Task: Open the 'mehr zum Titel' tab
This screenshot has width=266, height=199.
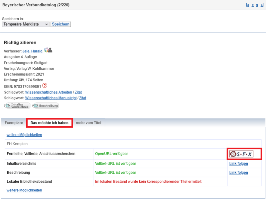Action: point(88,123)
